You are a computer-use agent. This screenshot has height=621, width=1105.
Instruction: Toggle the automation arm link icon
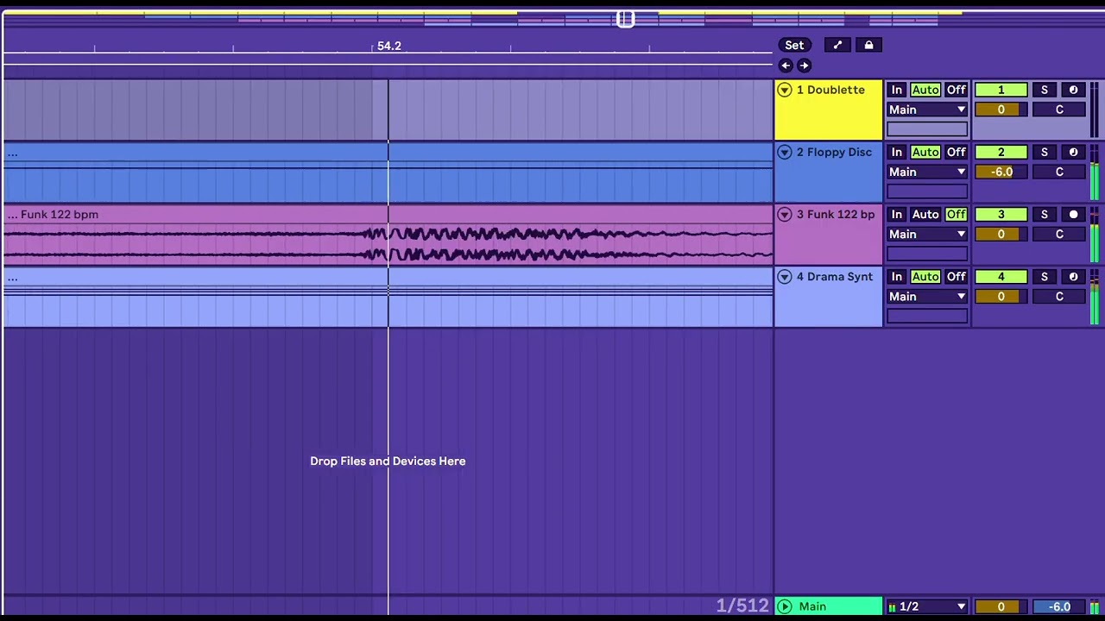837,46
